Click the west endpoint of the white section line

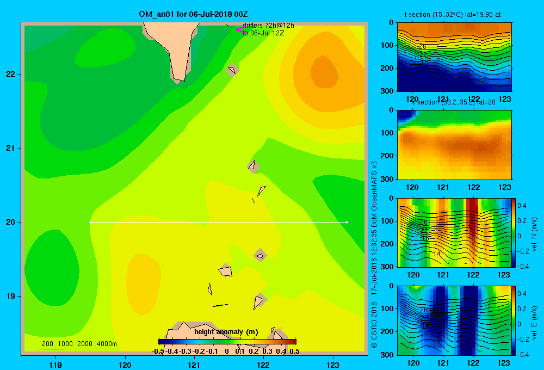click(90, 222)
